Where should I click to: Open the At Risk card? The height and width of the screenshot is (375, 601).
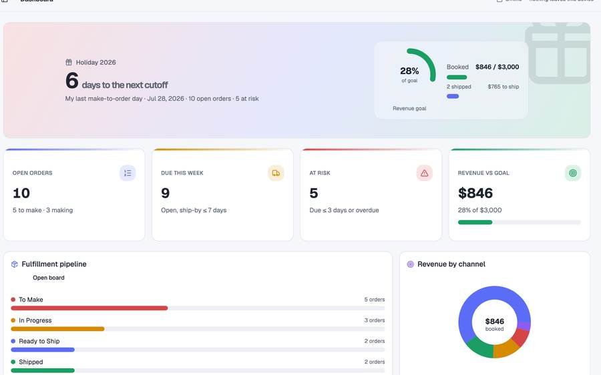371,195
